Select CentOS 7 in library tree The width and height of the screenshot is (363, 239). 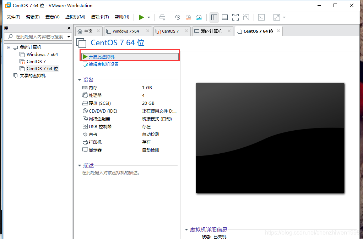pyautogui.click(x=36, y=62)
